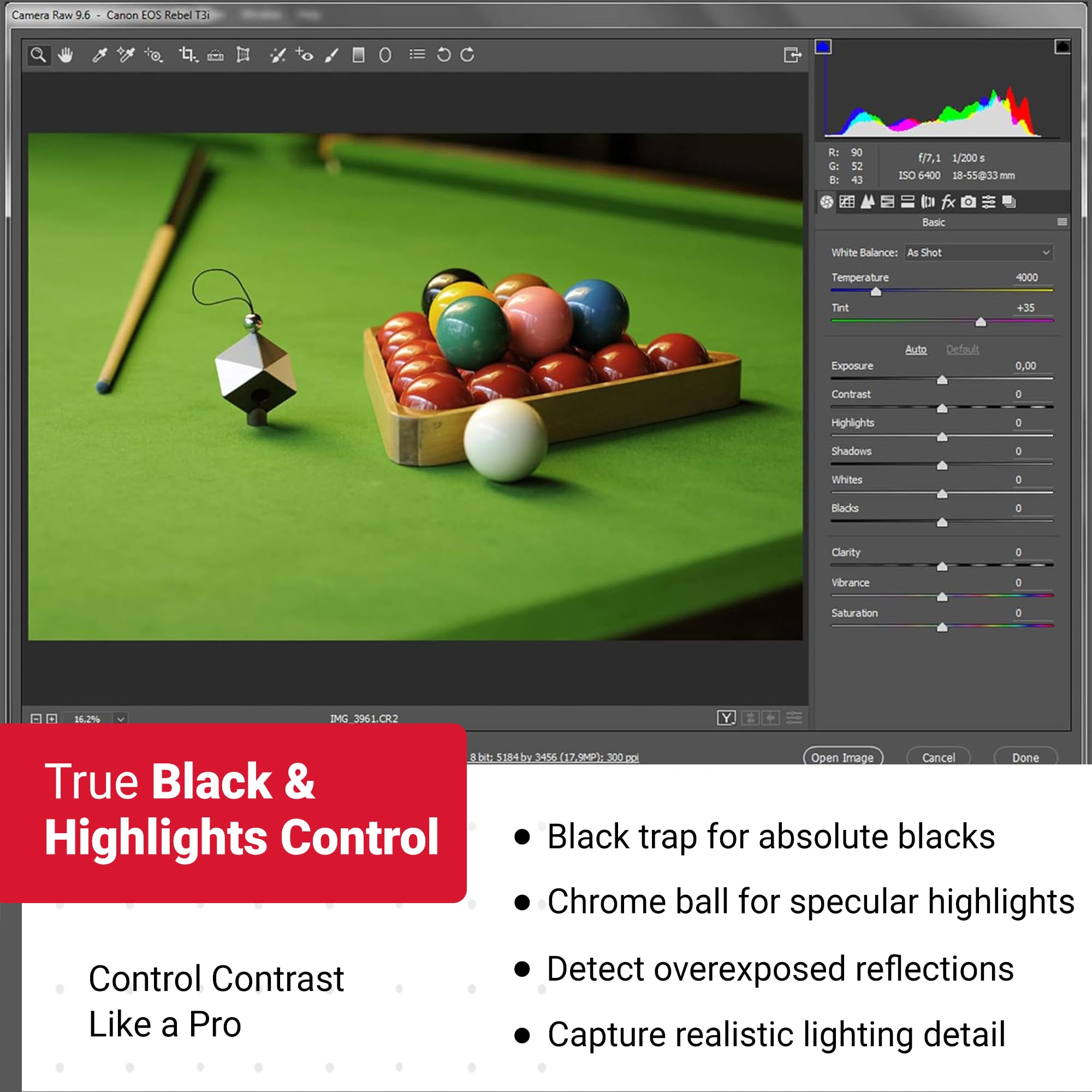This screenshot has width=1092, height=1092.
Task: Select the Red Eye Removal tool
Action: coord(304,55)
